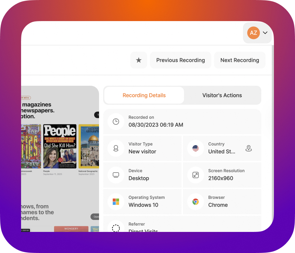295x253 pixels.
Task: Click the Recorded on label
Action: coord(141,117)
